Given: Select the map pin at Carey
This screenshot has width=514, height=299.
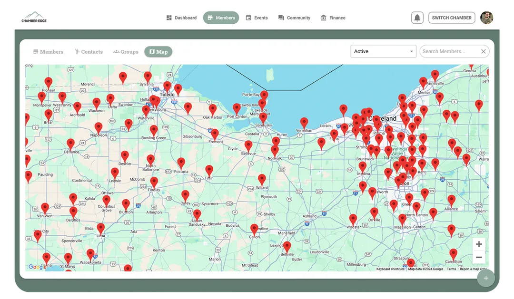Looking at the screenshot, I should click(x=185, y=196).
